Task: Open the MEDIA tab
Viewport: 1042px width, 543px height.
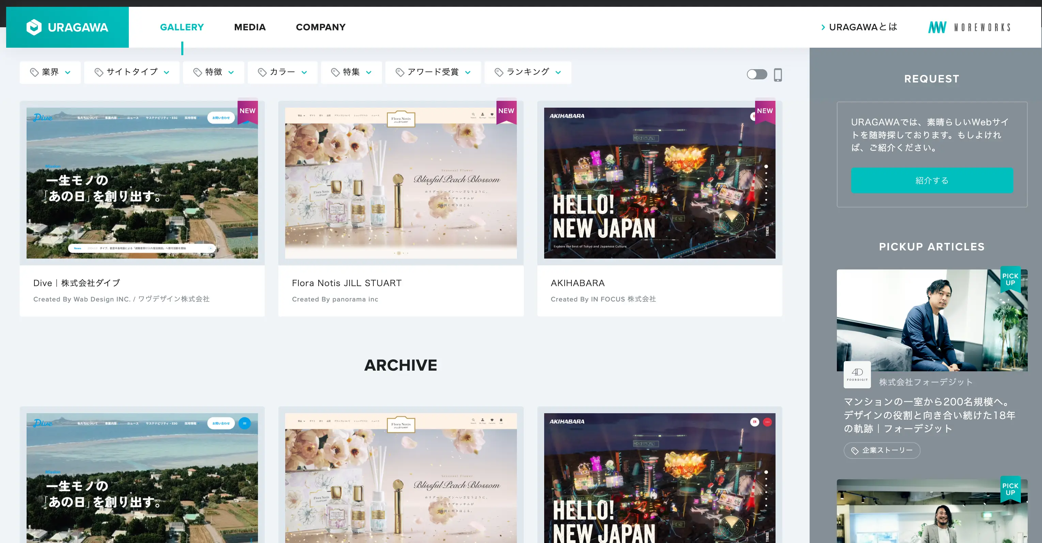Action: (249, 27)
